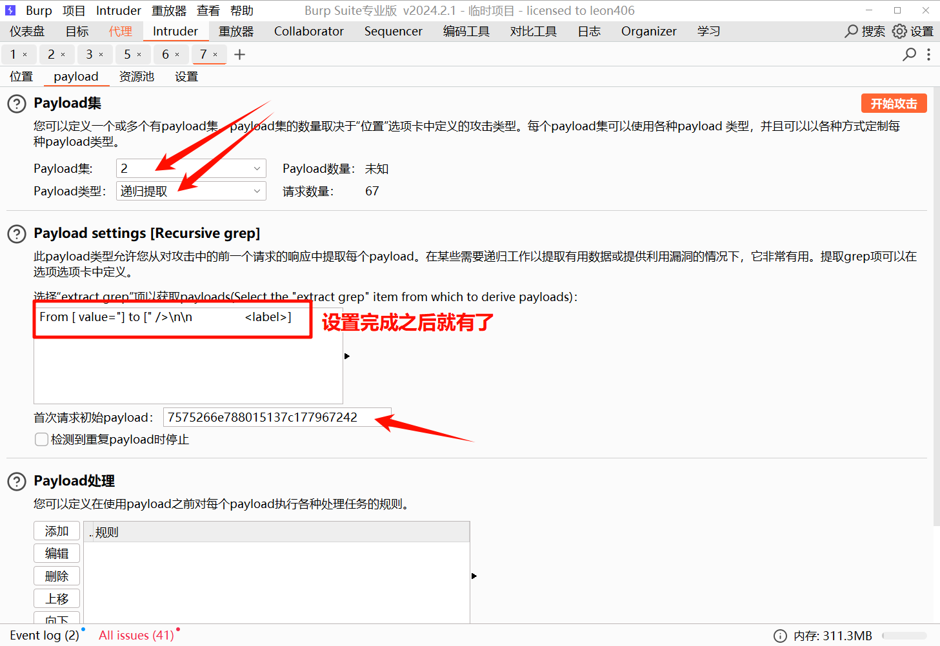The width and height of the screenshot is (940, 646).
Task: Click the vertical scrollbar on right edge
Action: click(x=936, y=306)
